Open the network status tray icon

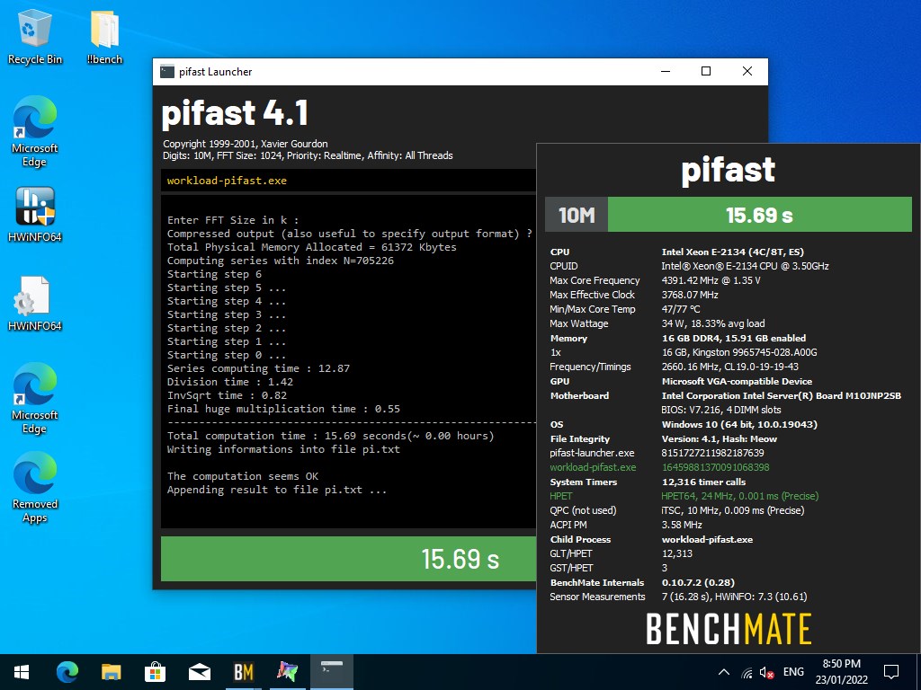point(747,672)
